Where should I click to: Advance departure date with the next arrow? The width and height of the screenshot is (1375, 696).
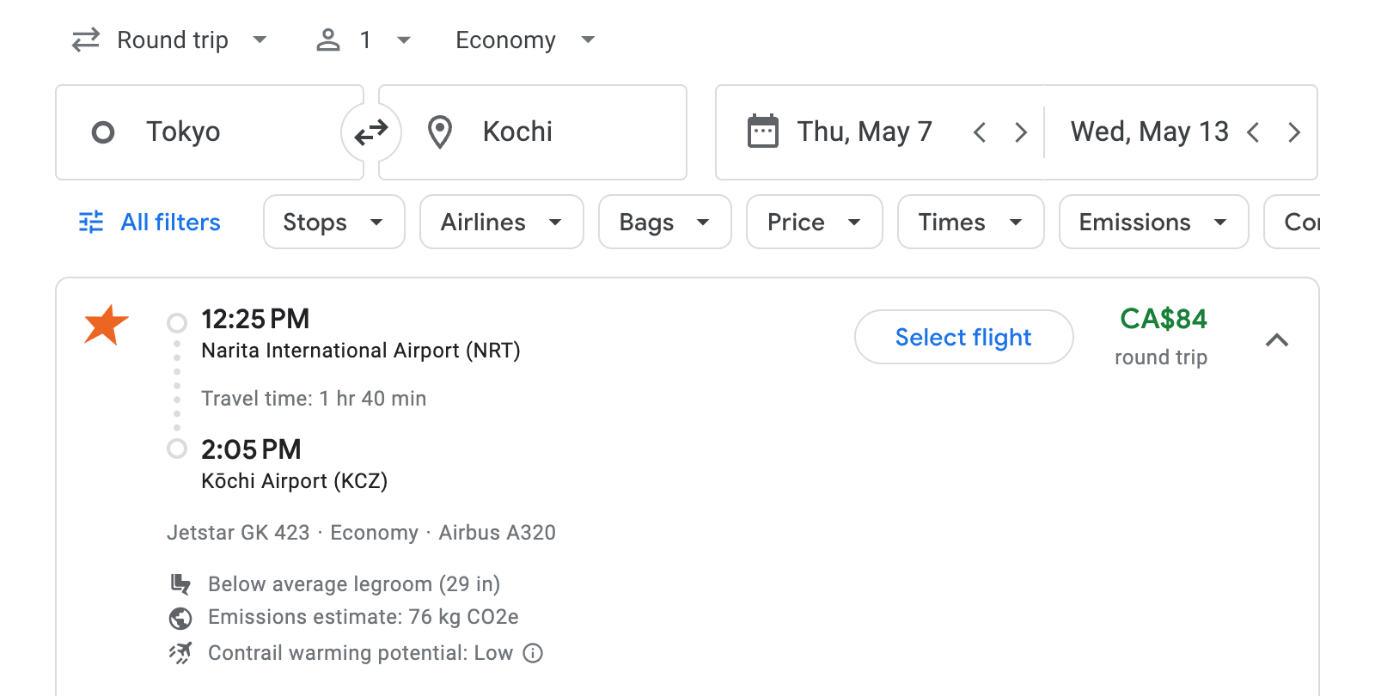point(1021,131)
